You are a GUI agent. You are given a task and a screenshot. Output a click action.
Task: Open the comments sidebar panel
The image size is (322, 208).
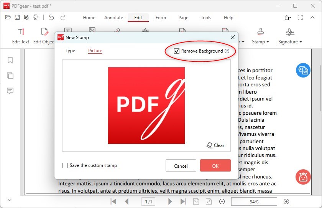[x=10, y=91]
